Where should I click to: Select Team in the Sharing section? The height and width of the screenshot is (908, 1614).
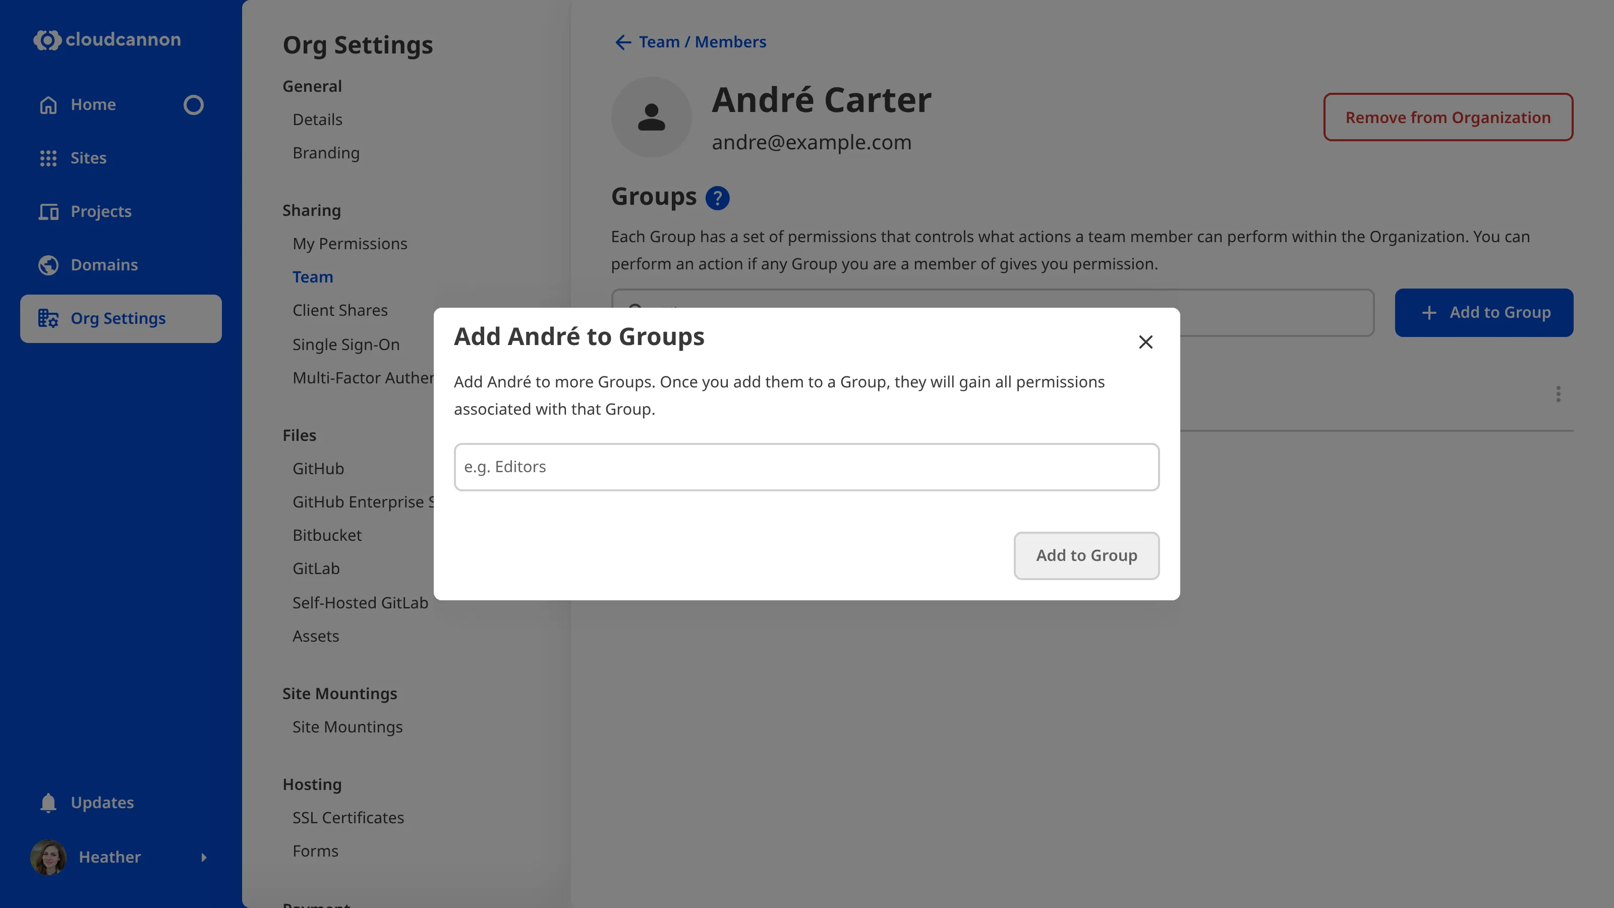click(x=313, y=276)
